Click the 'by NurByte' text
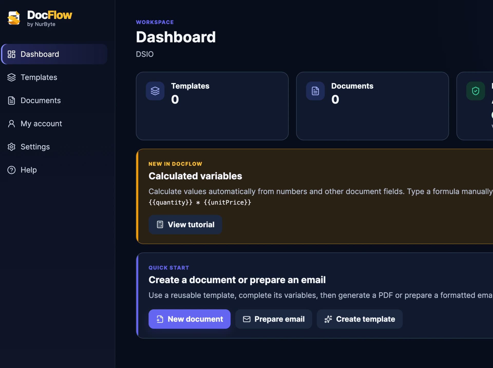 (41, 24)
